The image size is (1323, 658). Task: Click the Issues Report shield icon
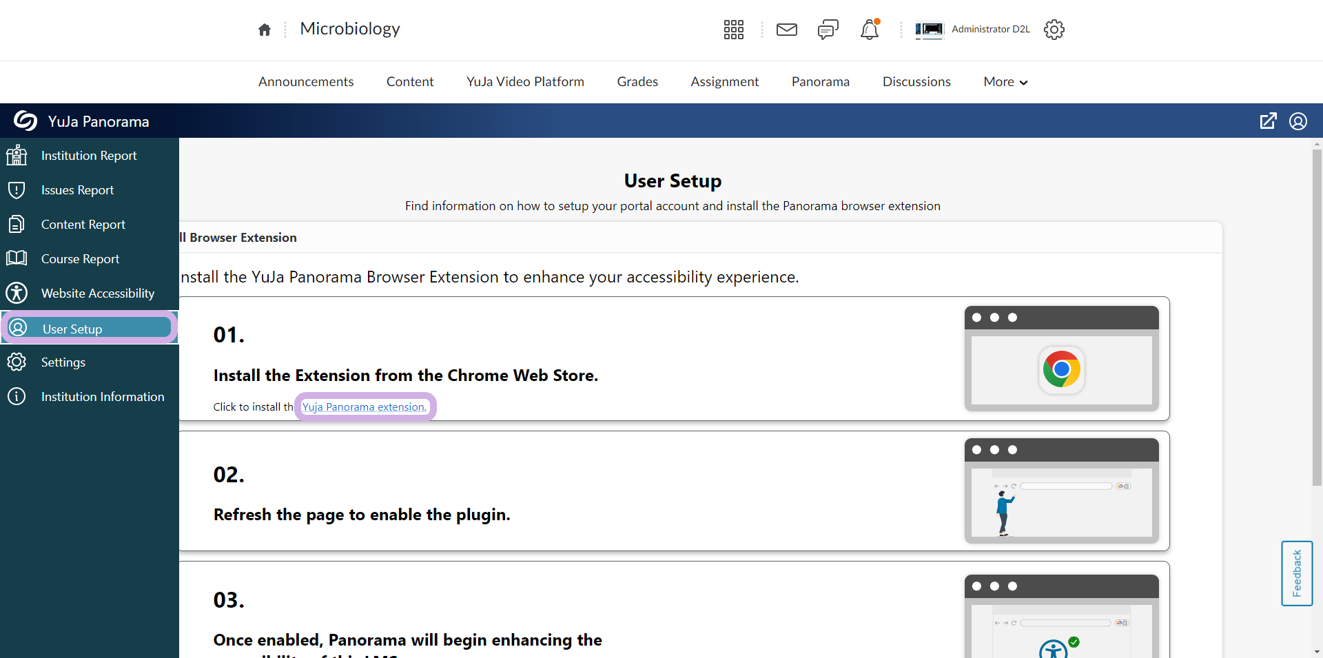tap(17, 189)
